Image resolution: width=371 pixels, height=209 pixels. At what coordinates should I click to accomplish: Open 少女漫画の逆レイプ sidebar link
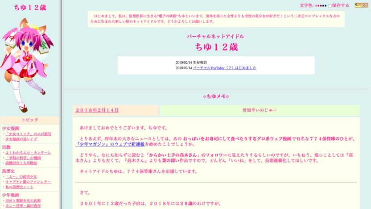pyautogui.click(x=21, y=139)
